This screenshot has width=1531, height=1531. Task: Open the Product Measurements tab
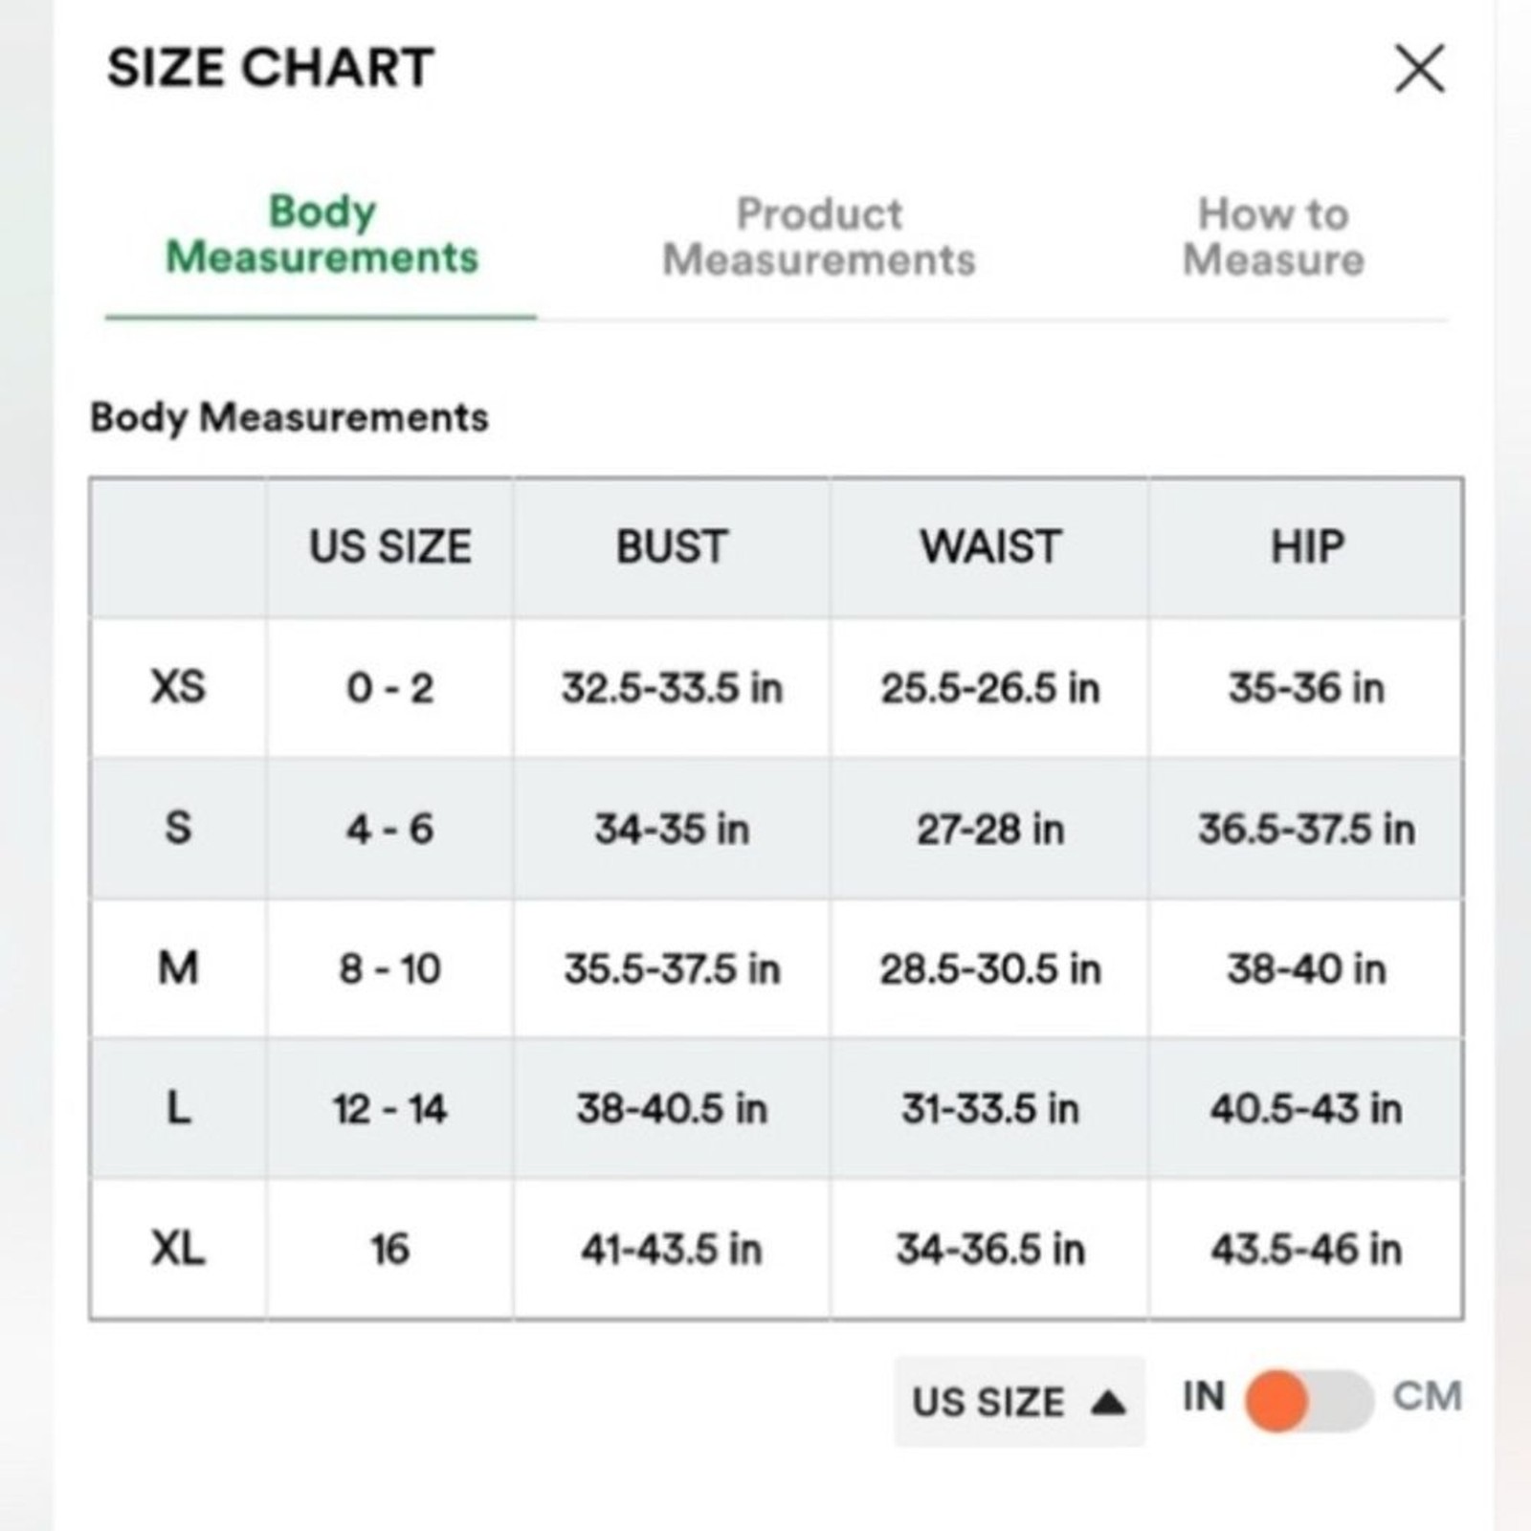click(819, 237)
